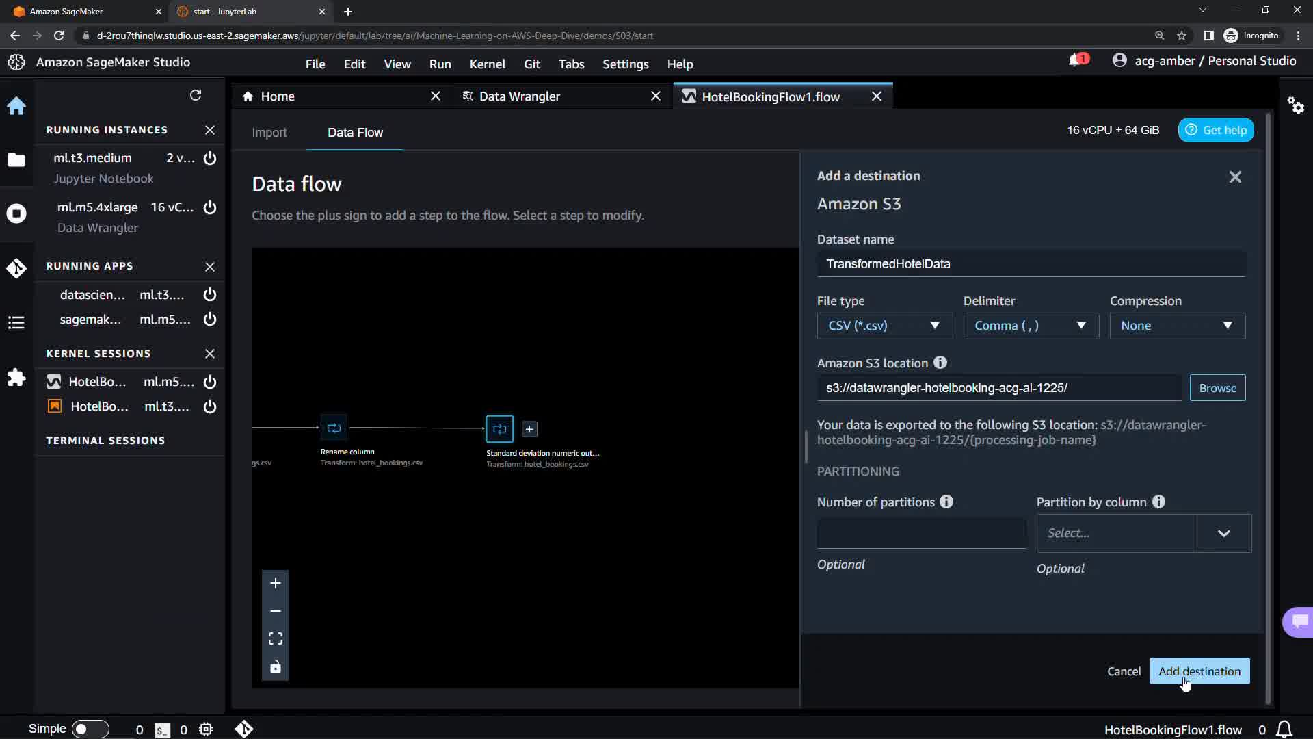Open the extension manager puzzle icon

(16, 378)
